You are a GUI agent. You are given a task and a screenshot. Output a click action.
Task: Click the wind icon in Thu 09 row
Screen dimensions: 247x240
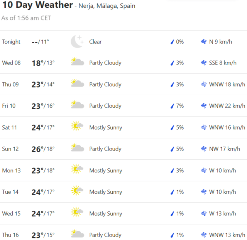[203, 85]
